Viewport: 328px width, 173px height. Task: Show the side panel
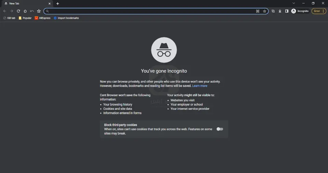tap(287, 11)
